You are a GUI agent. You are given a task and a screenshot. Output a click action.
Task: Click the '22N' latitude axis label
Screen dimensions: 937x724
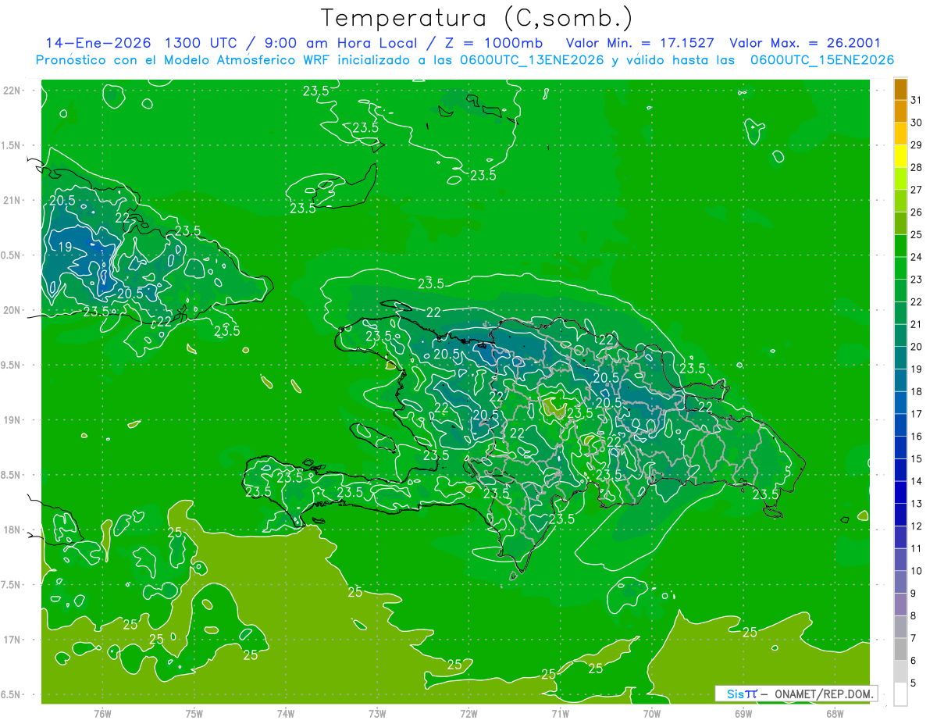(x=12, y=90)
